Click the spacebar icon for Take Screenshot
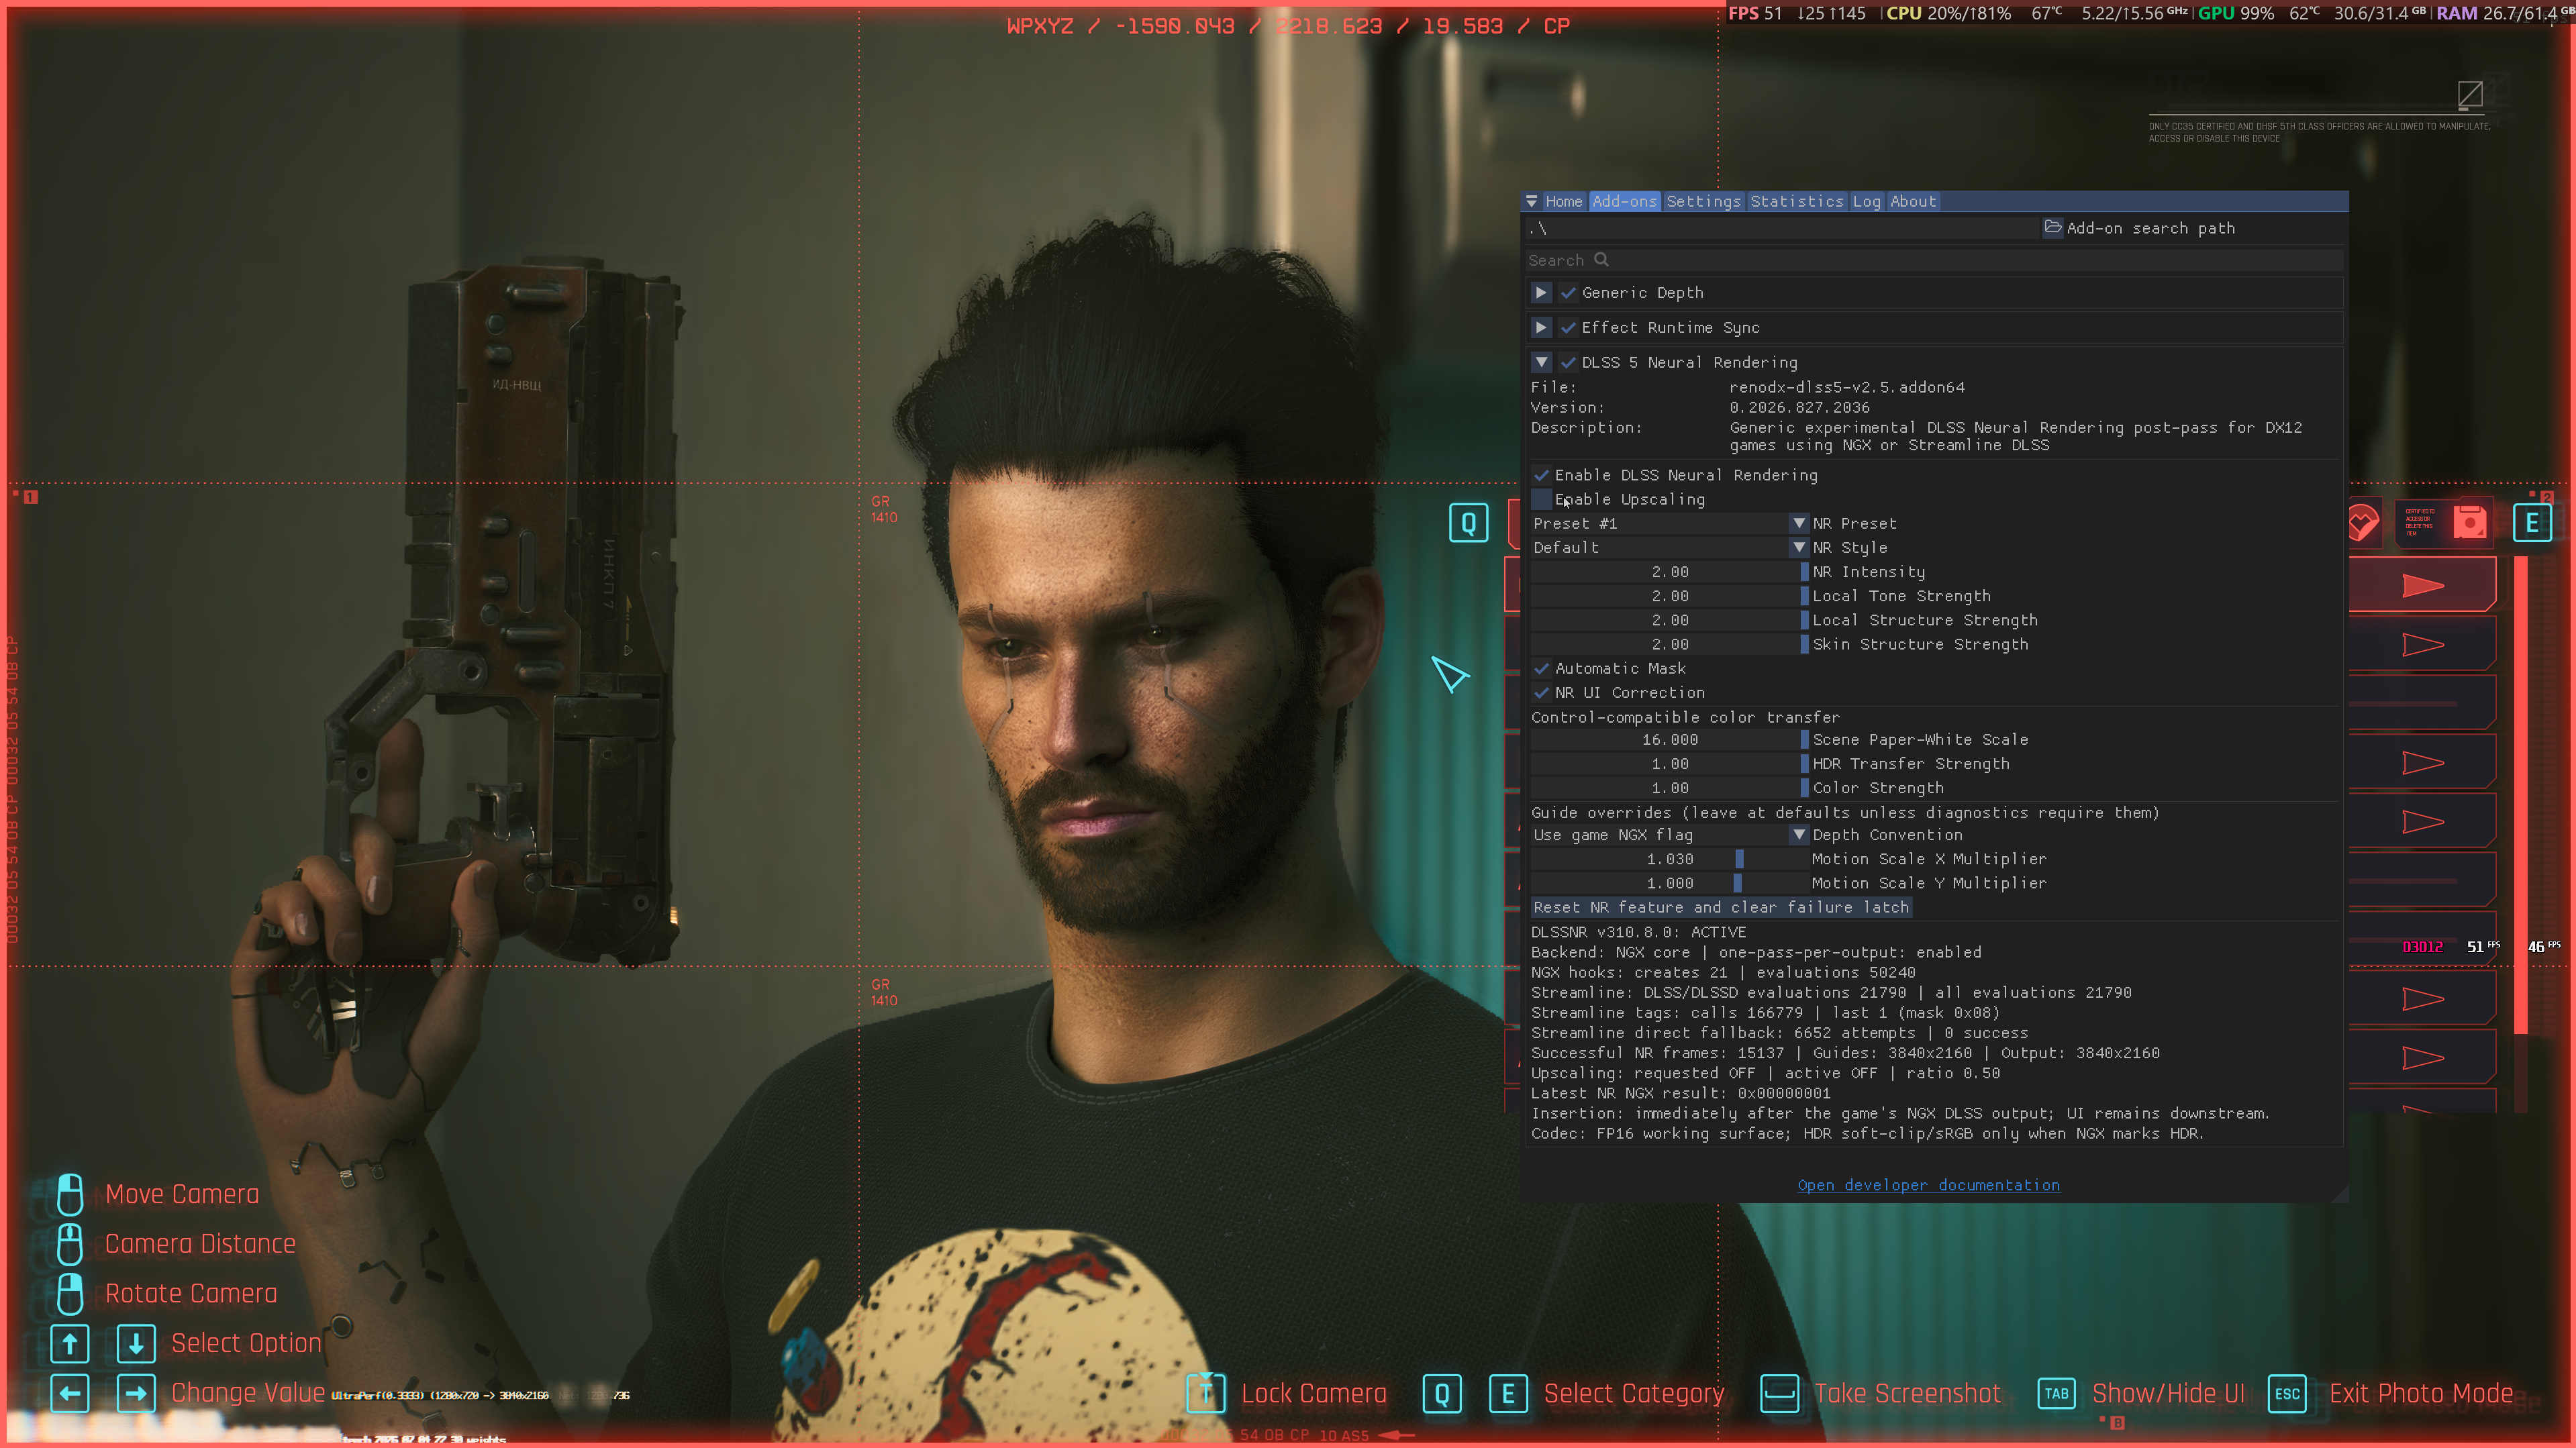Image resolution: width=2576 pixels, height=1448 pixels. (1779, 1393)
